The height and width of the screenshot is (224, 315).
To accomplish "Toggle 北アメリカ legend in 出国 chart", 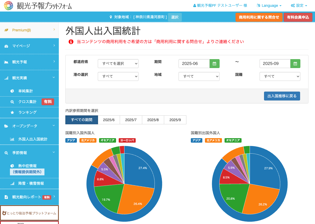I will [x=213, y=140].
